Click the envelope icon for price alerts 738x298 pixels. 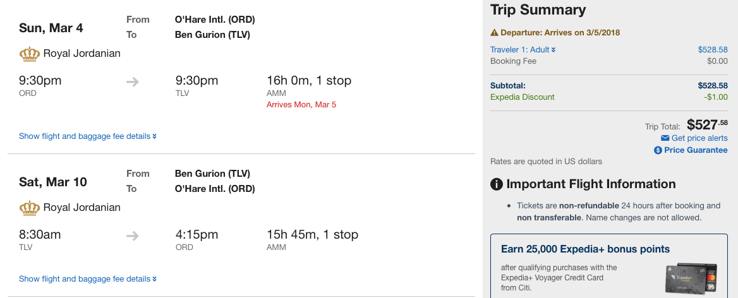(x=665, y=138)
